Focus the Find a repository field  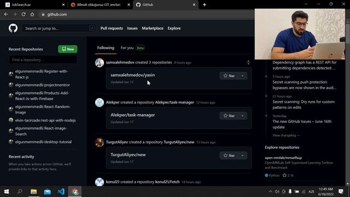coord(43,60)
